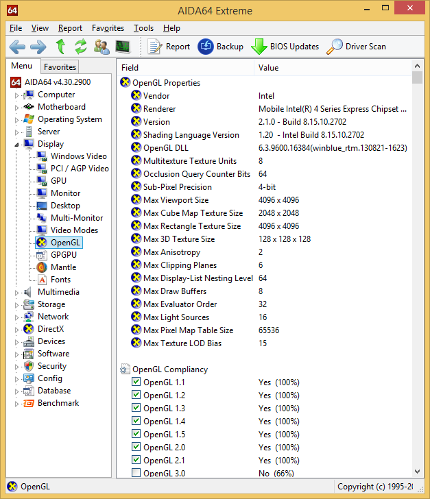The image size is (430, 499).
Task: Open the Tools menu
Action: 143,28
